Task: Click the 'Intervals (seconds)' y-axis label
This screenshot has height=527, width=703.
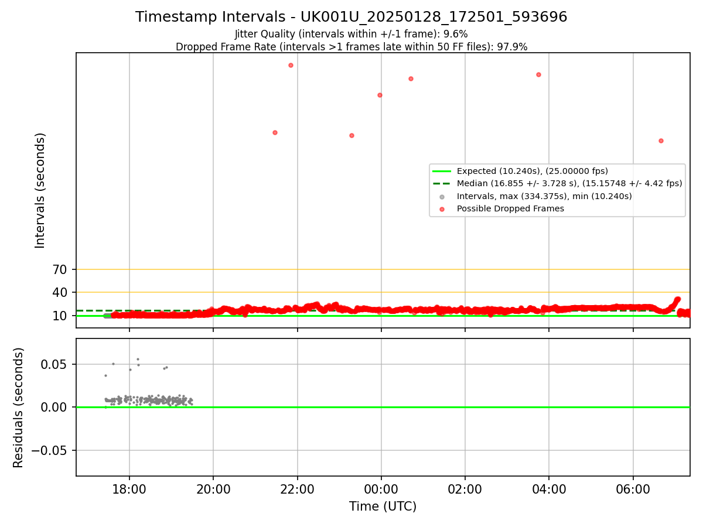Action: 40,190
